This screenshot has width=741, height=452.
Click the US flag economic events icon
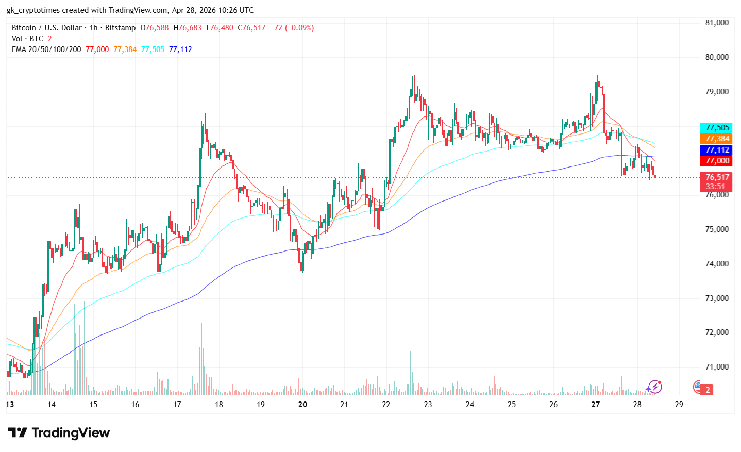(697, 387)
